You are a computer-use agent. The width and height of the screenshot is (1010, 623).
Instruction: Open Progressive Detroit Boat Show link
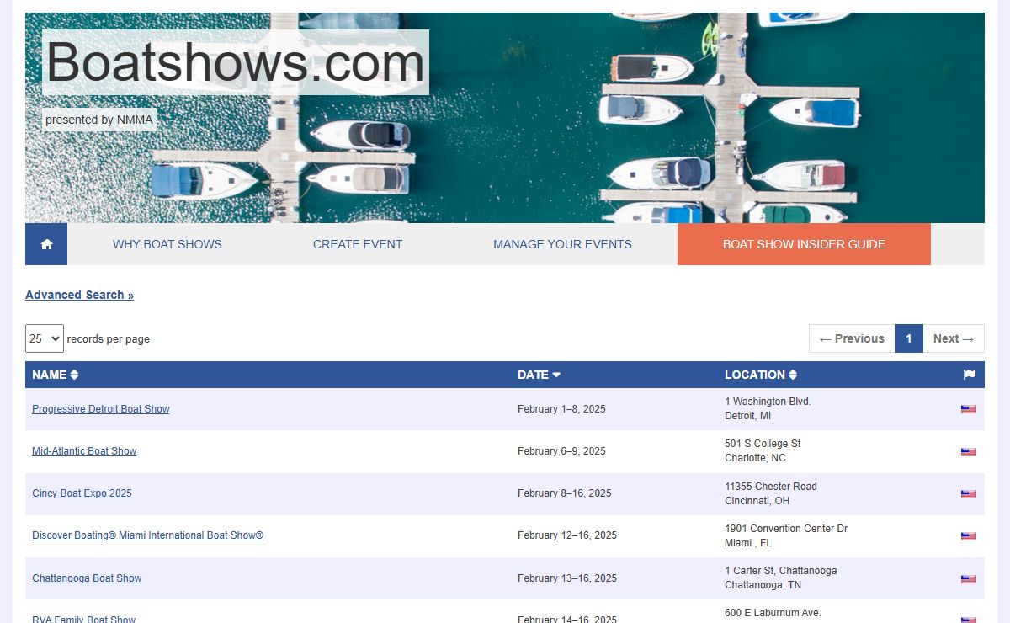[x=101, y=409]
